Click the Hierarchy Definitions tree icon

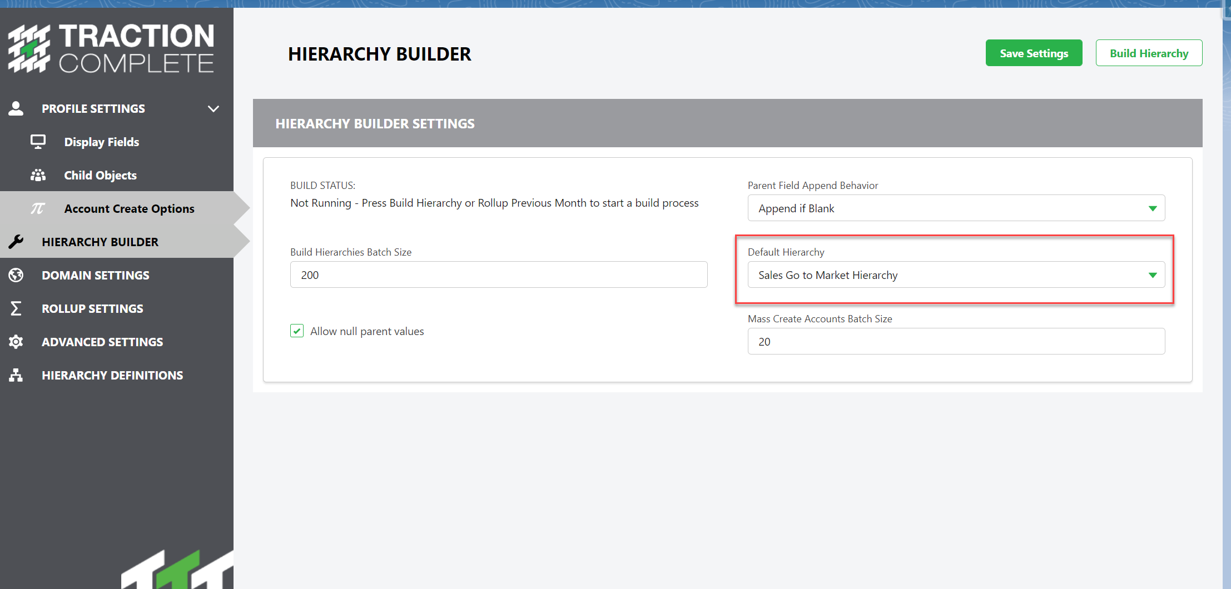click(x=16, y=375)
